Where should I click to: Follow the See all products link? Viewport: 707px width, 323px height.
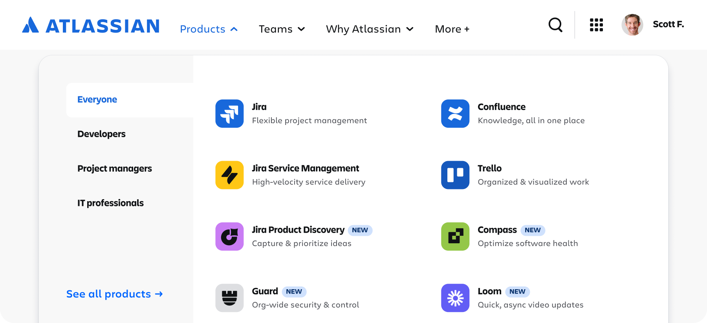[114, 294]
